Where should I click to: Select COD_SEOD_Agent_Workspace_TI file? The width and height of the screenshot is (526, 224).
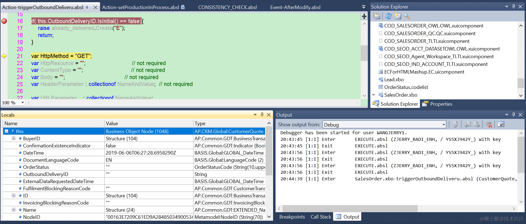point(439,56)
